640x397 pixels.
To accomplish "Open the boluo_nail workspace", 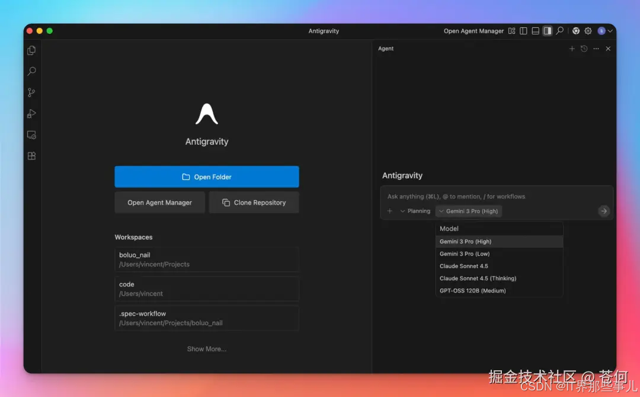I will click(207, 259).
